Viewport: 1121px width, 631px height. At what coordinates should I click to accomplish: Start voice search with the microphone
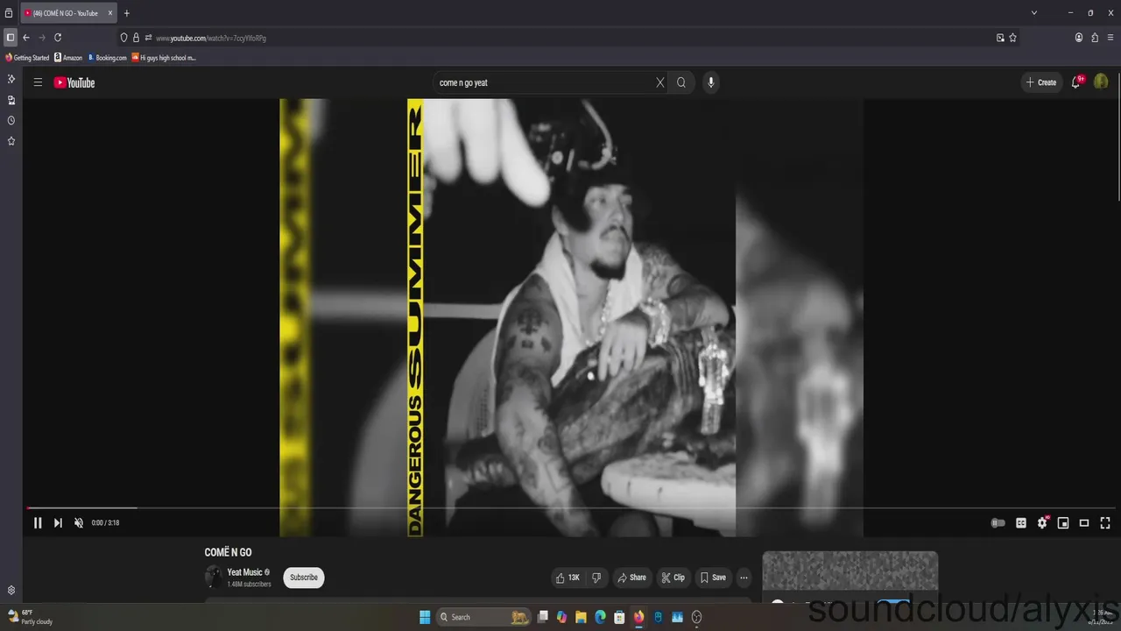(710, 82)
